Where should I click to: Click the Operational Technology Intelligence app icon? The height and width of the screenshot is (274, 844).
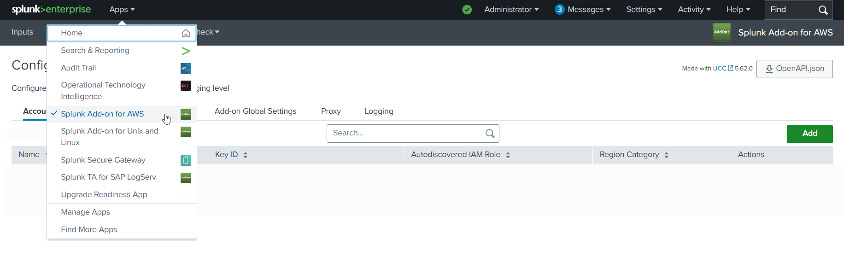click(x=186, y=86)
